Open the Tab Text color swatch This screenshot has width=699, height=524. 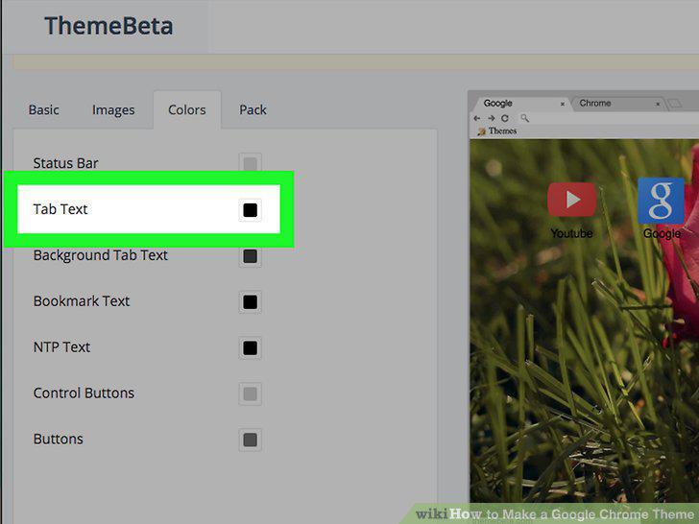click(x=250, y=210)
